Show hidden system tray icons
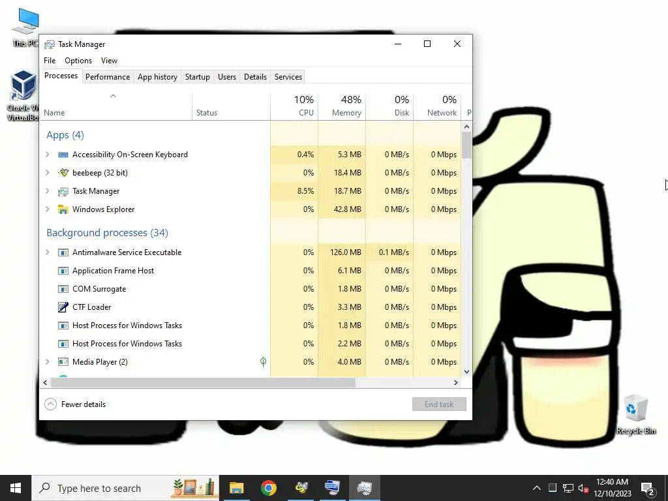Image resolution: width=668 pixels, height=501 pixels. [x=537, y=488]
